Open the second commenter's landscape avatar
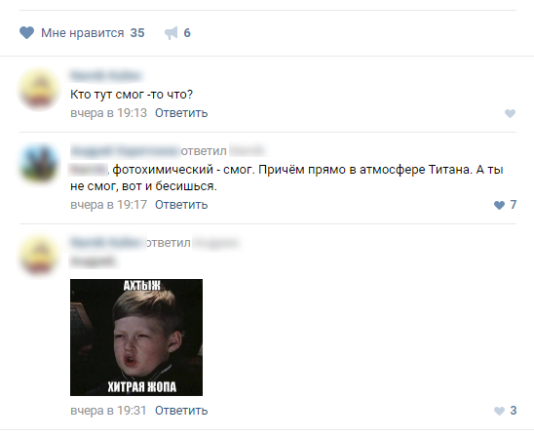This screenshot has height=438, width=534. (x=39, y=164)
